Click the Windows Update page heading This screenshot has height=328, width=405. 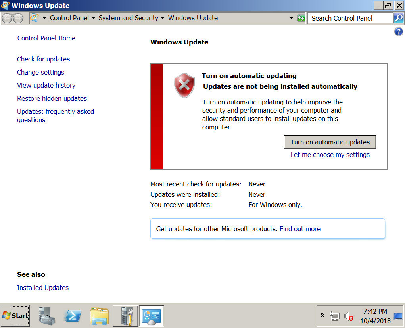pos(179,42)
